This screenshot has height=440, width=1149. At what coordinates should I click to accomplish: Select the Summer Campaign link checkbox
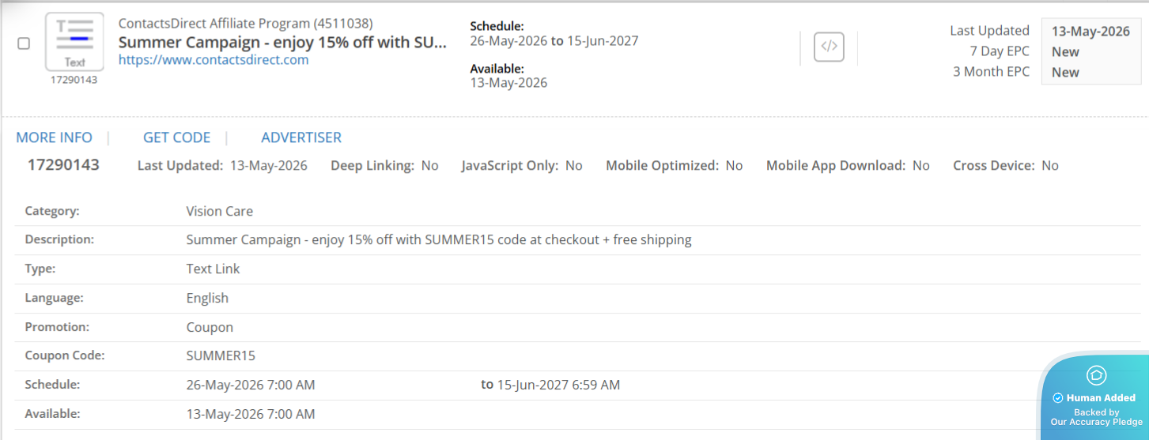click(24, 43)
